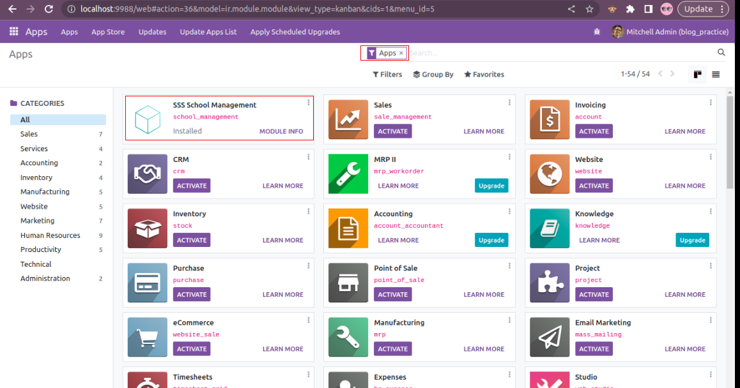The image size is (740, 388).
Task: Open the App Store menu item
Action: [108, 32]
